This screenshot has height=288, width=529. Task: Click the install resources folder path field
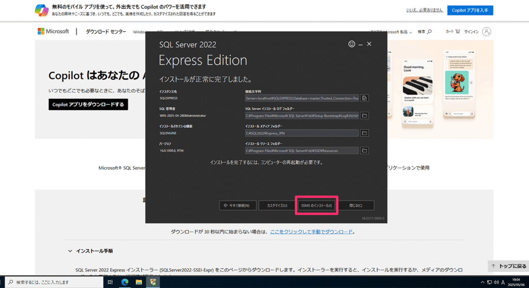click(302, 150)
